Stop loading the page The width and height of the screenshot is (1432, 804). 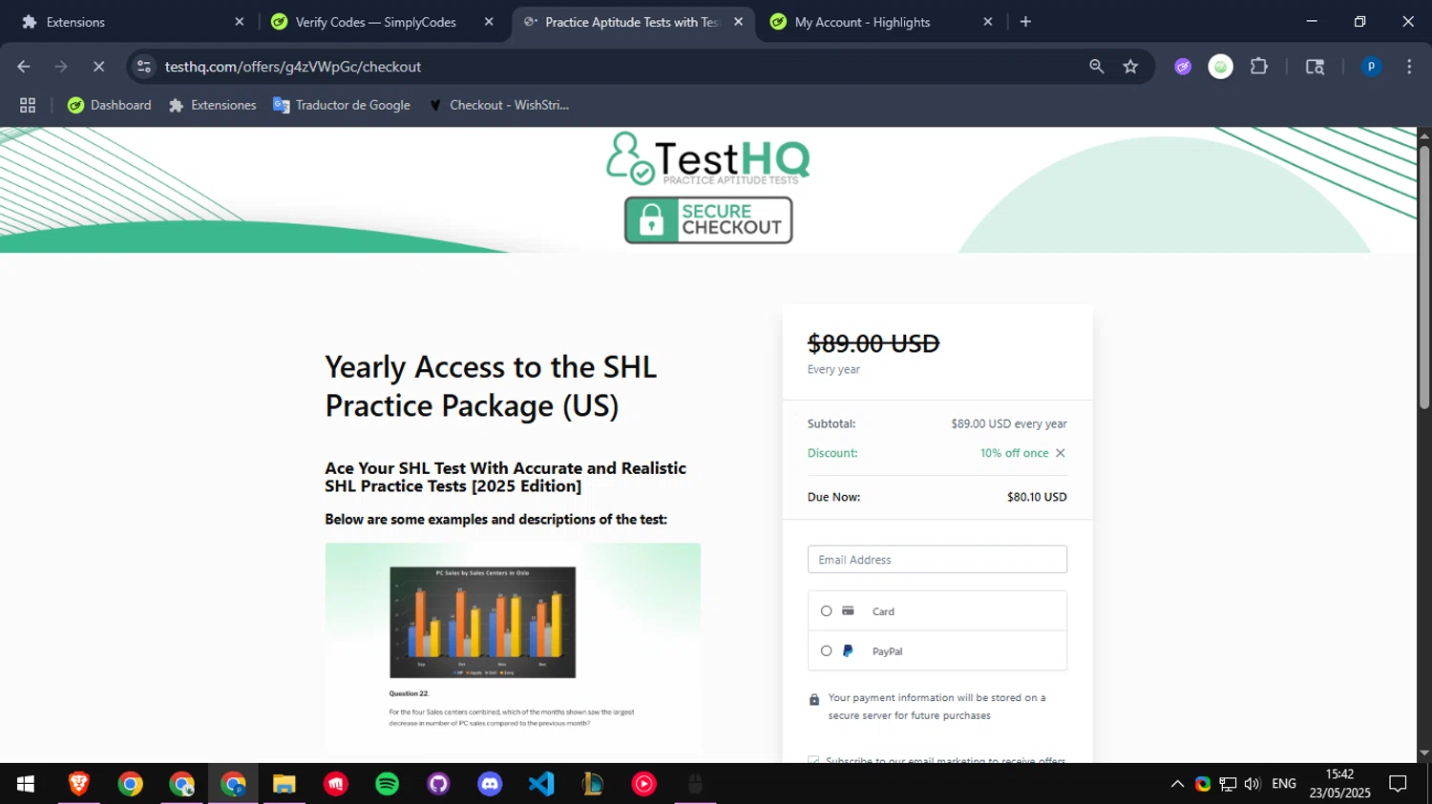[98, 67]
